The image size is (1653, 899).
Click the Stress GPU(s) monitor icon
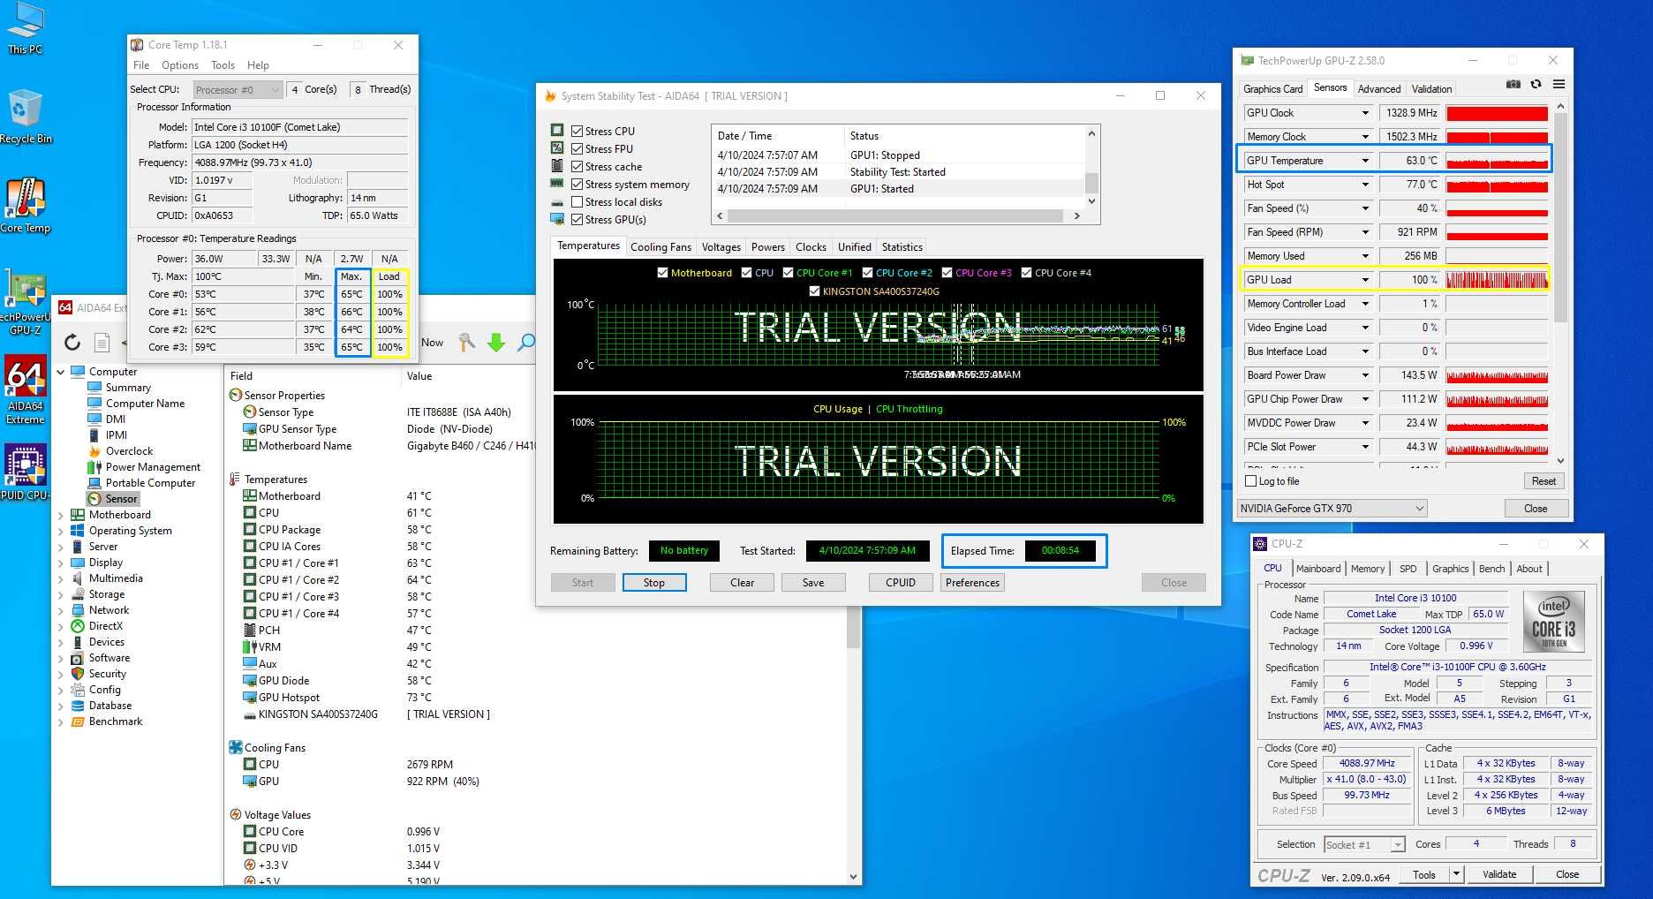click(557, 219)
